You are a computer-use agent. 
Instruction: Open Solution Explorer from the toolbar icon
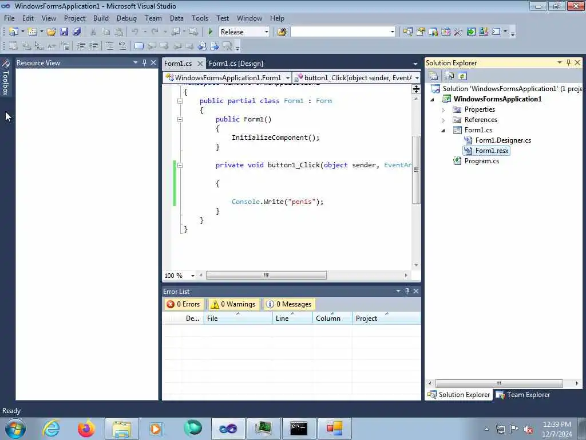coord(407,32)
